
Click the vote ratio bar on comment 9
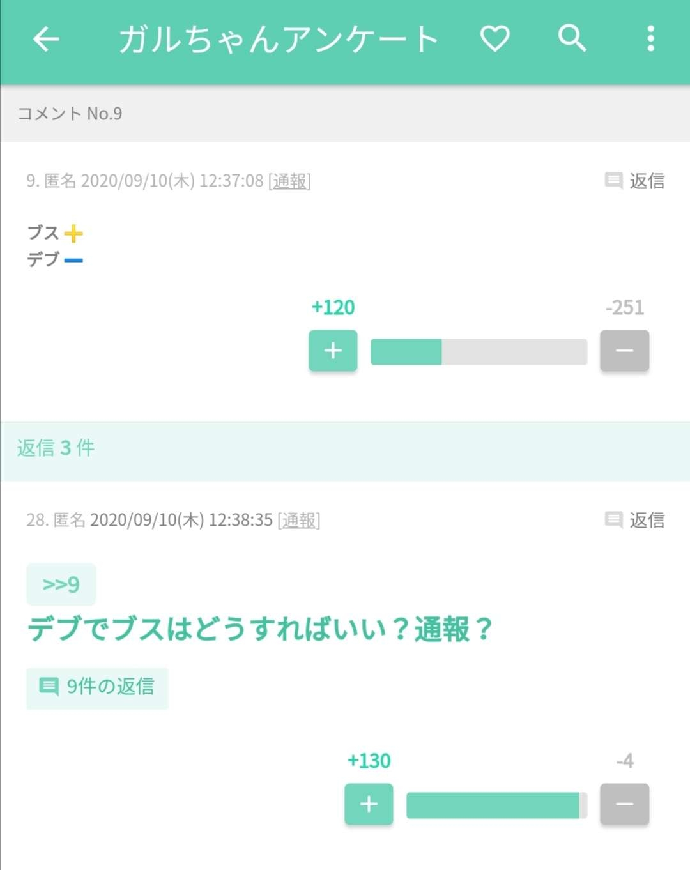coord(479,352)
